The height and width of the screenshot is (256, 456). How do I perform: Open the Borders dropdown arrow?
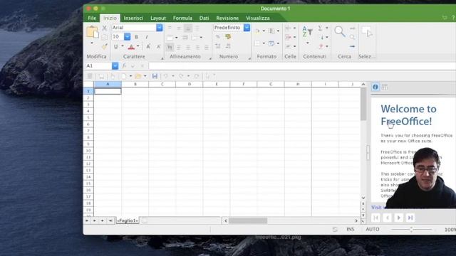[x=264, y=43]
